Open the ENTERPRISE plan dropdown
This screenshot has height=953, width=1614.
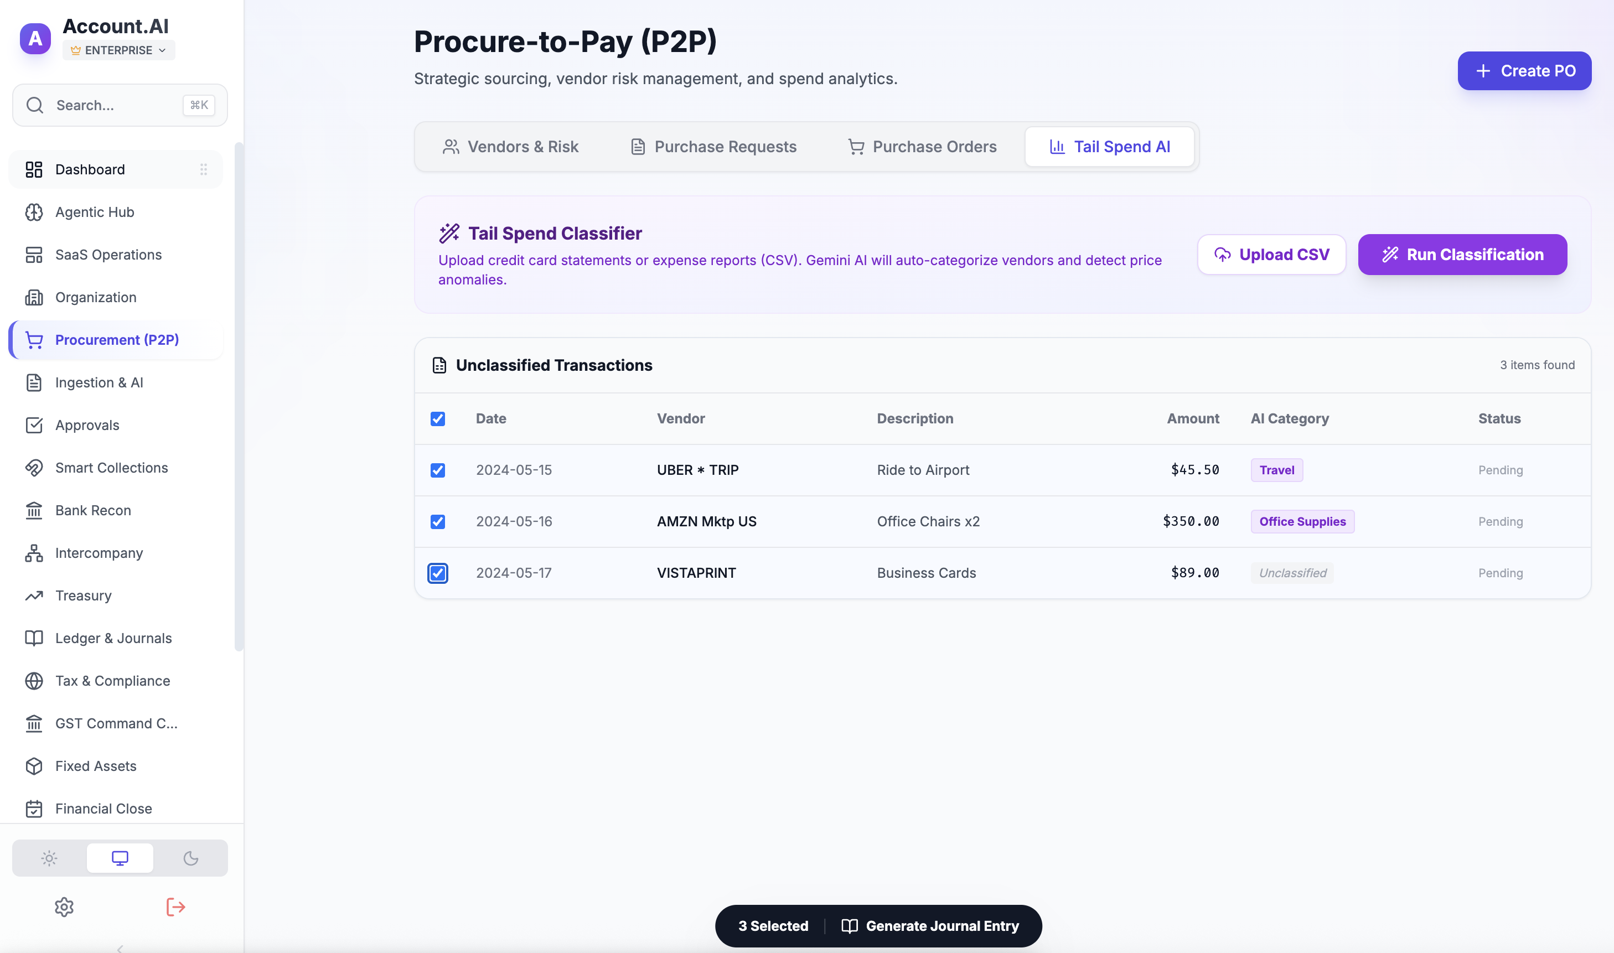pyautogui.click(x=119, y=50)
